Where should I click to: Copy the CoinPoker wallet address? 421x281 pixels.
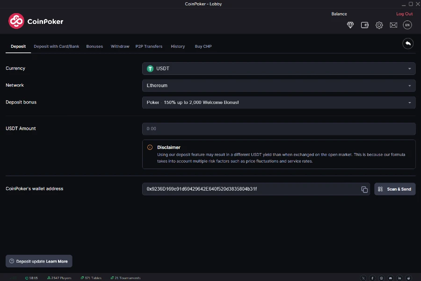364,189
